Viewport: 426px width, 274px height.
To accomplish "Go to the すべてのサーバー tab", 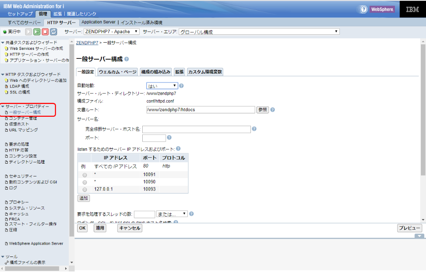I will [x=24, y=23].
